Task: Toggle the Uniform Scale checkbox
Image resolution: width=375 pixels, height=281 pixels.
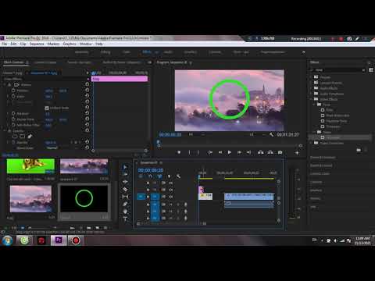Action: point(47,108)
